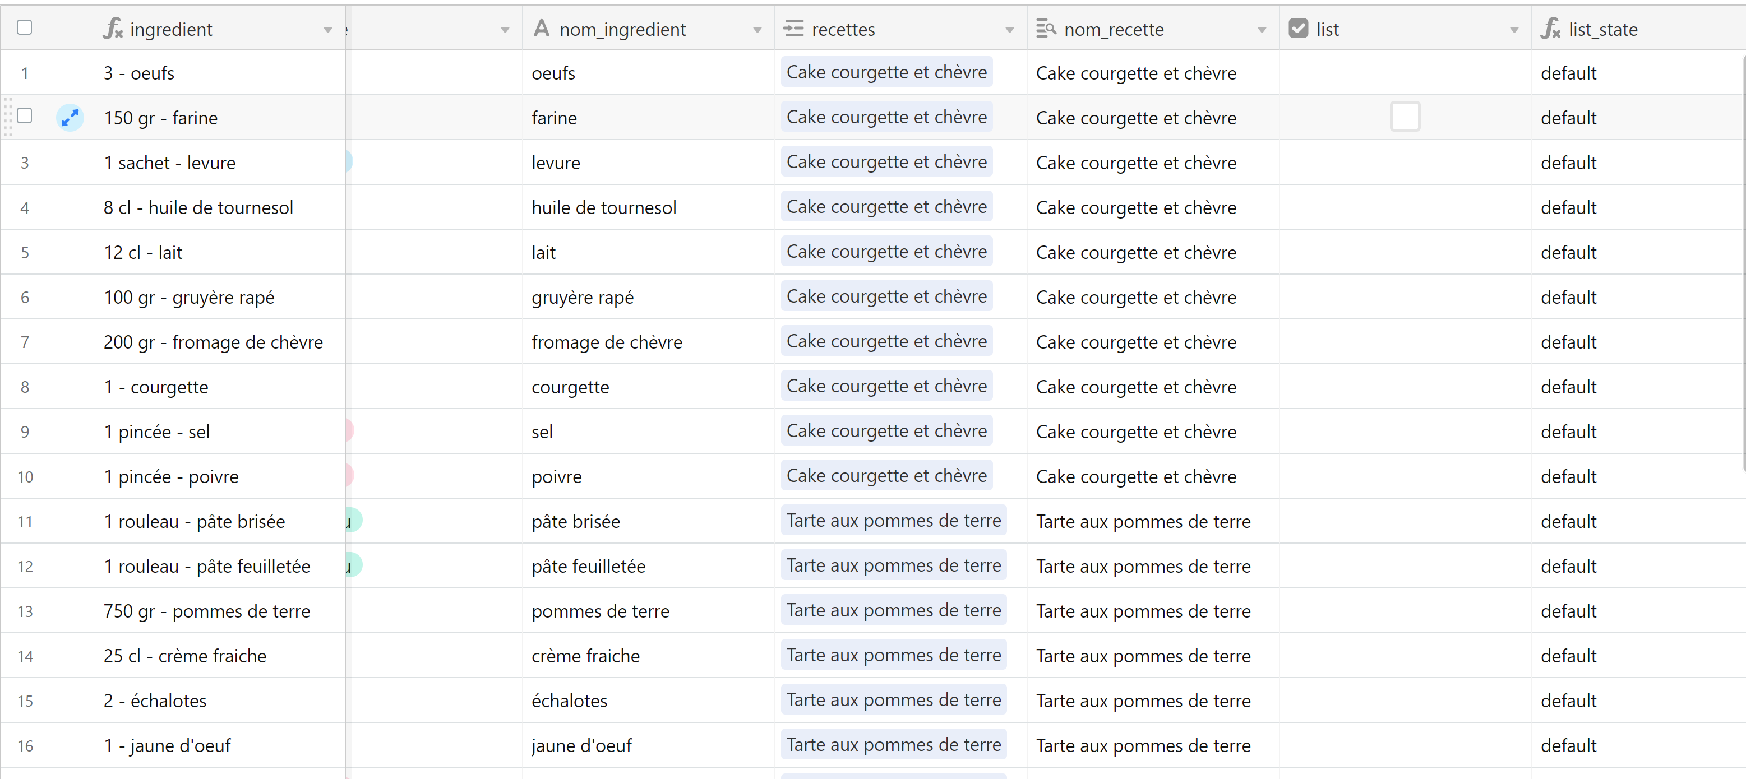Open Cake courgette et chèvre link in oeufs row
Screen dimensions: 1746x779
(886, 72)
